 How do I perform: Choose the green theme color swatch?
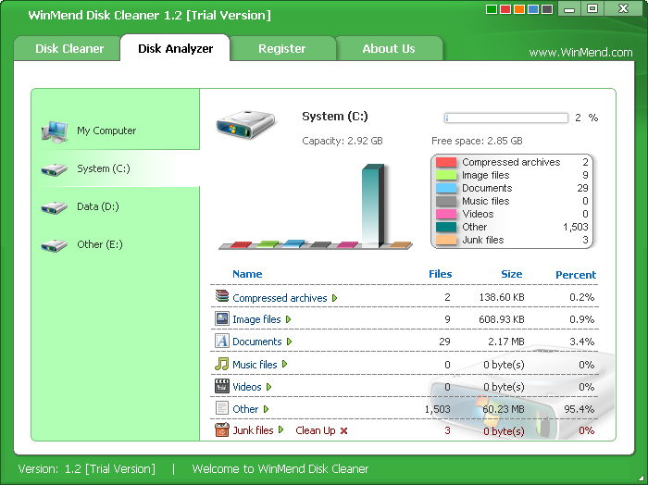(492, 9)
